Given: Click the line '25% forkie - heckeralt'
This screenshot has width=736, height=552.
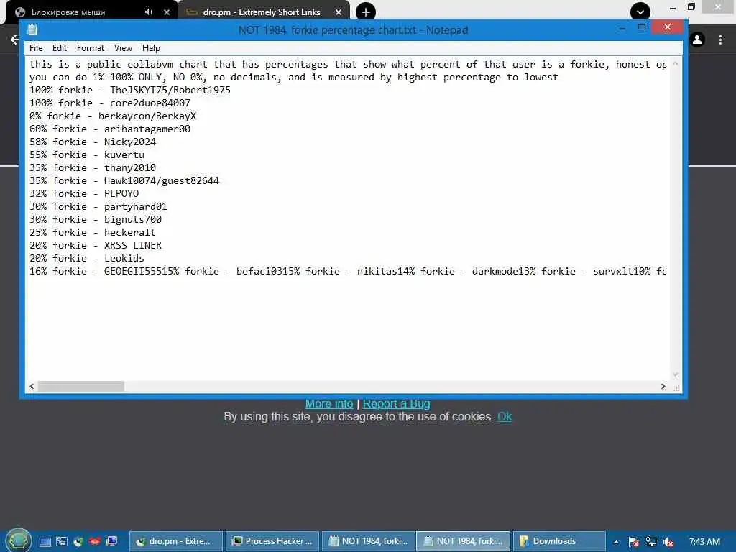Looking at the screenshot, I should coord(93,232).
